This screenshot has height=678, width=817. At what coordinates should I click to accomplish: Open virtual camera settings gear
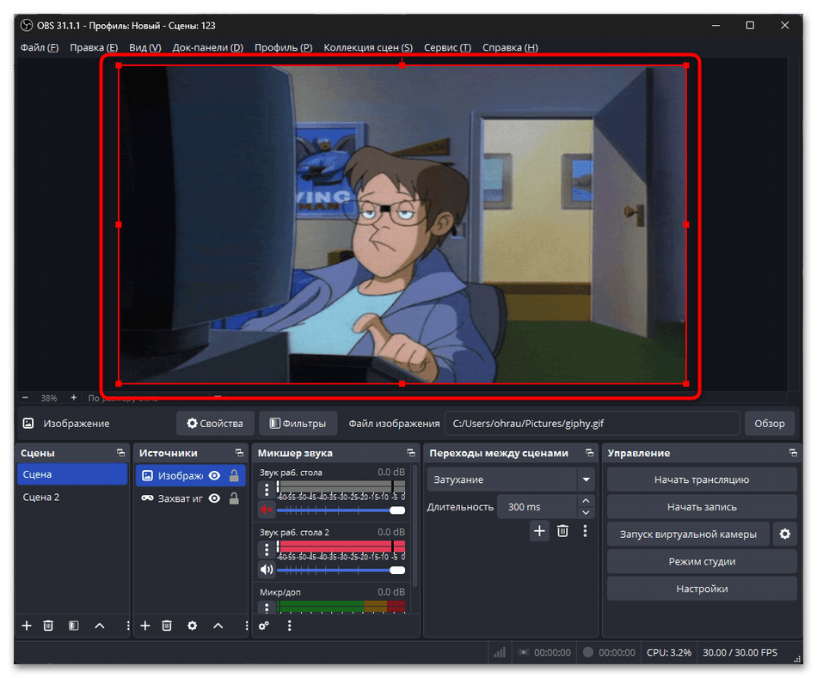coord(784,534)
